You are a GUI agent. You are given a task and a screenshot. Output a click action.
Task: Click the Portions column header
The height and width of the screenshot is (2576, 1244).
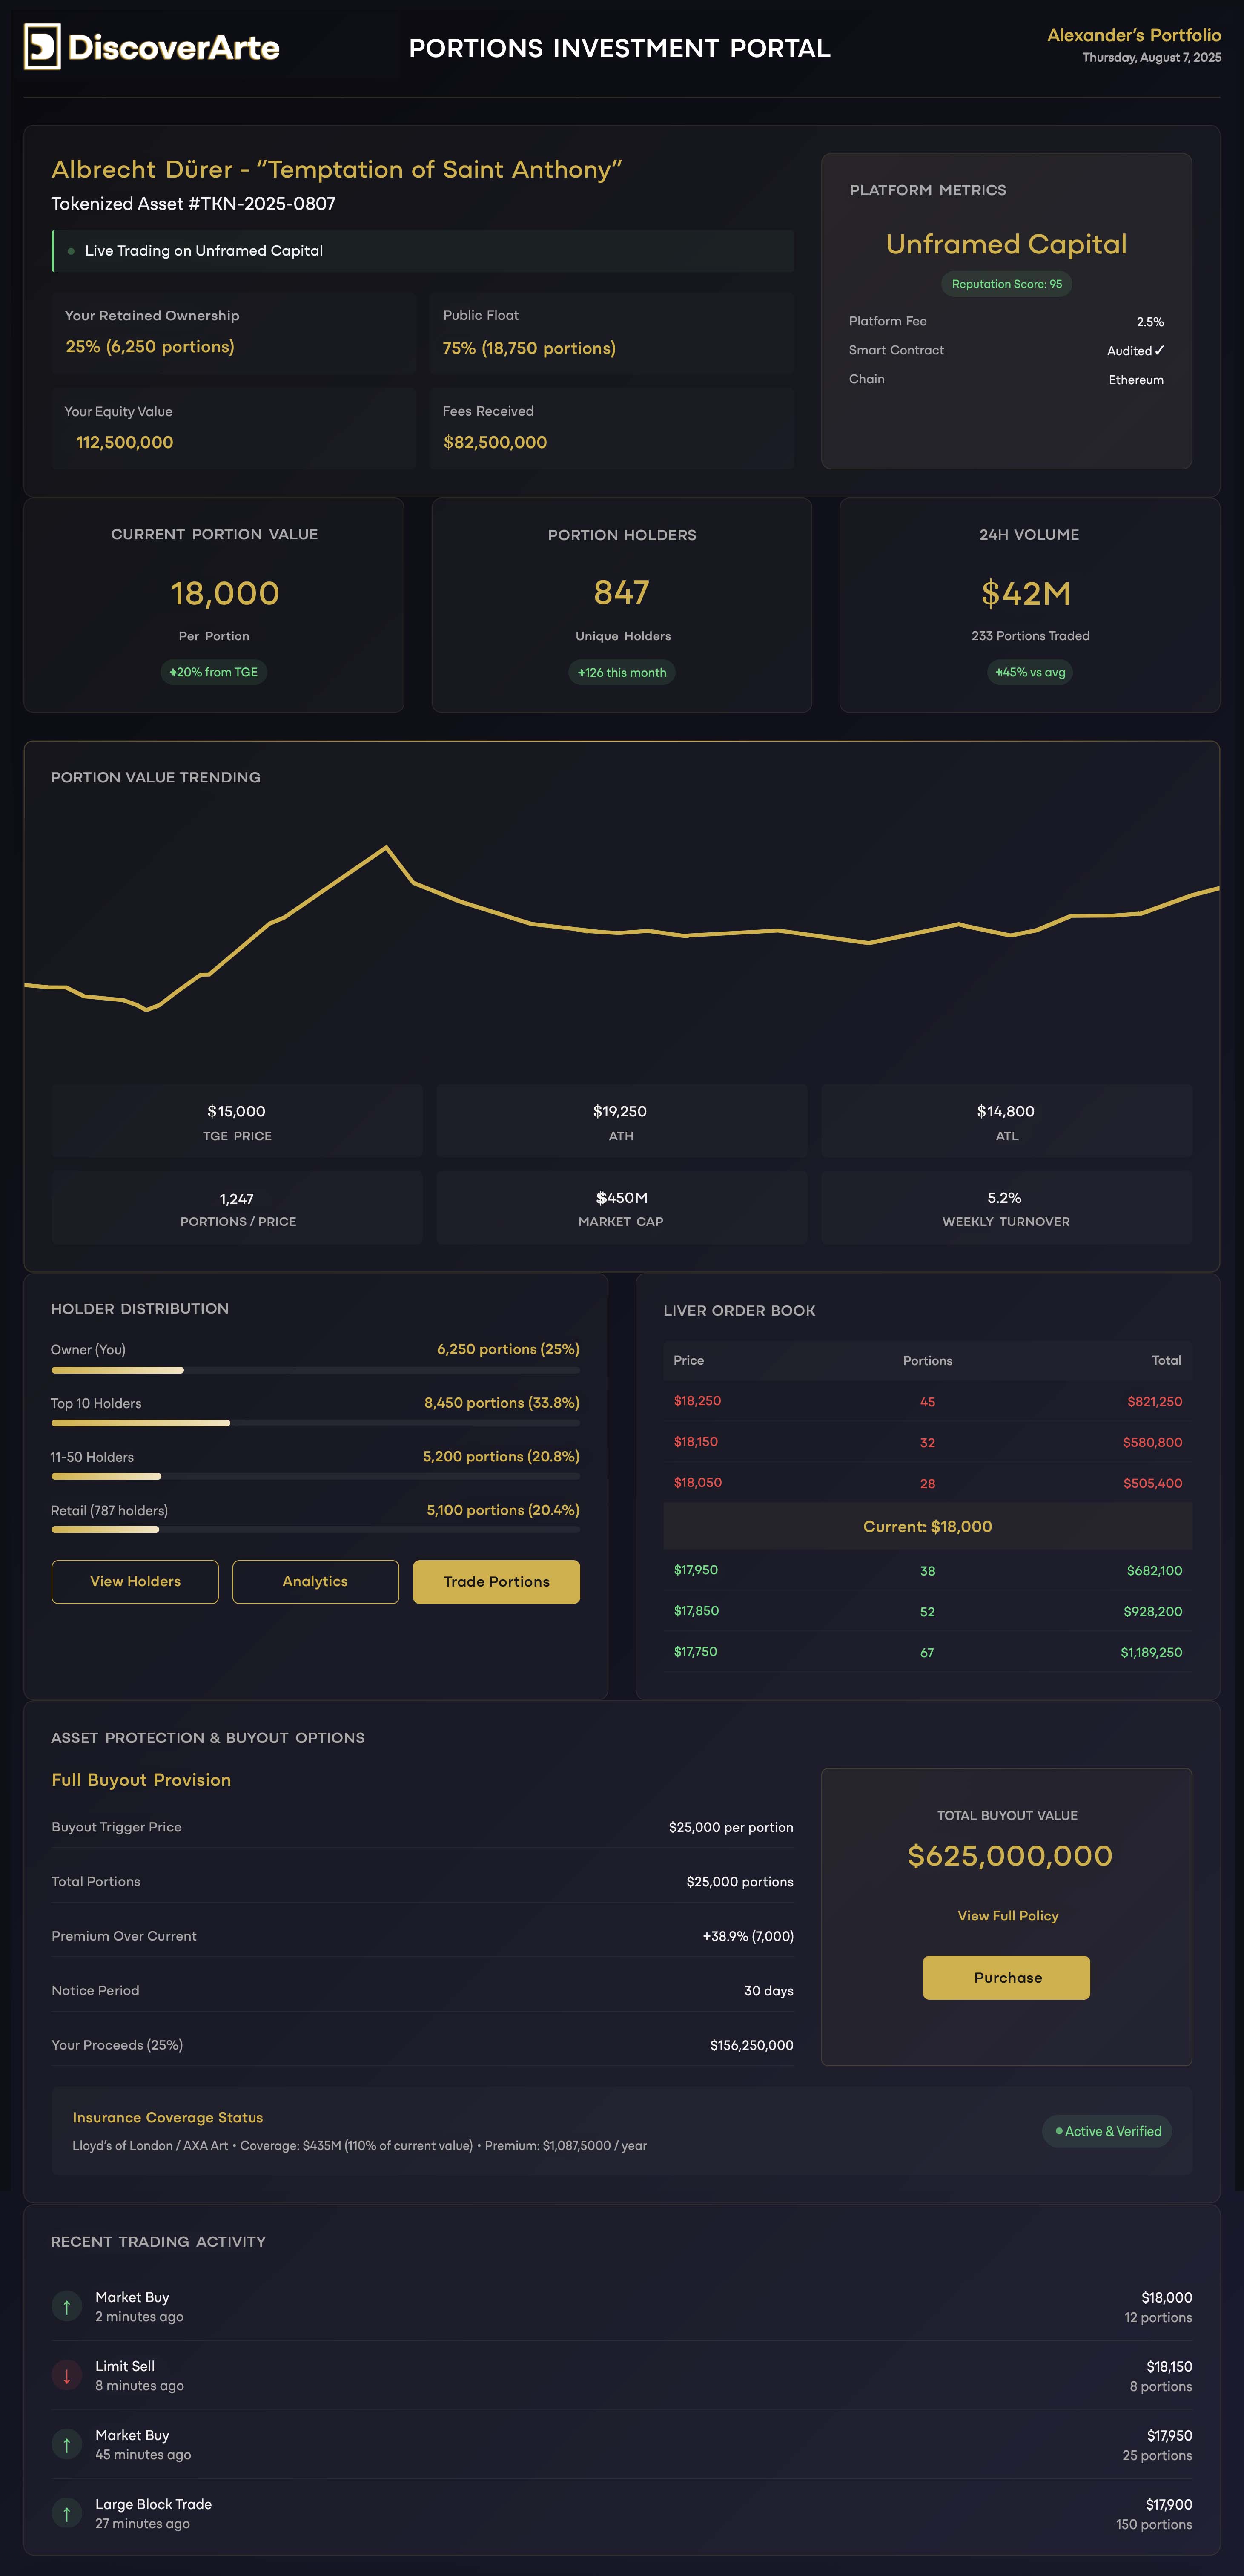point(927,1360)
